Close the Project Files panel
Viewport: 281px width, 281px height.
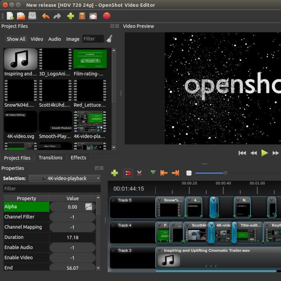[x=117, y=26]
